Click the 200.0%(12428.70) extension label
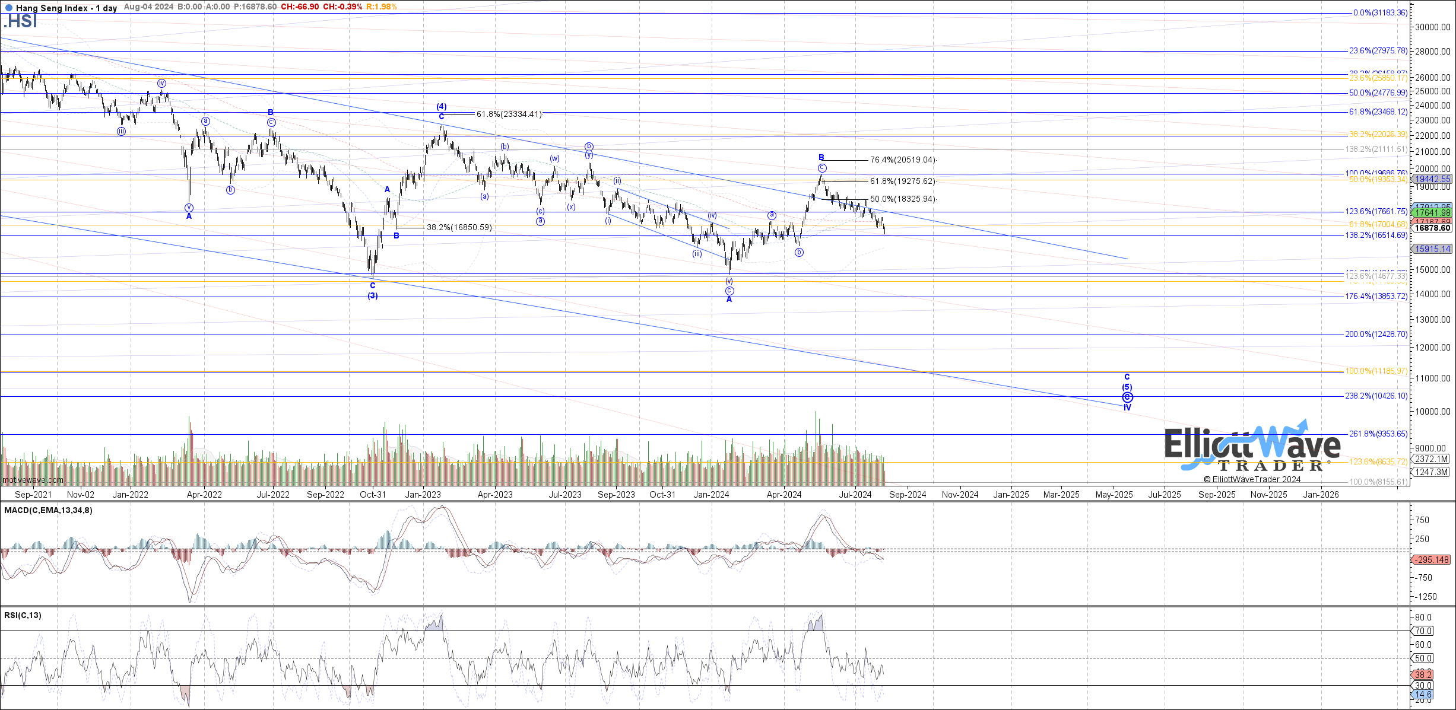Viewport: 1456px width, 710px height. point(1375,334)
